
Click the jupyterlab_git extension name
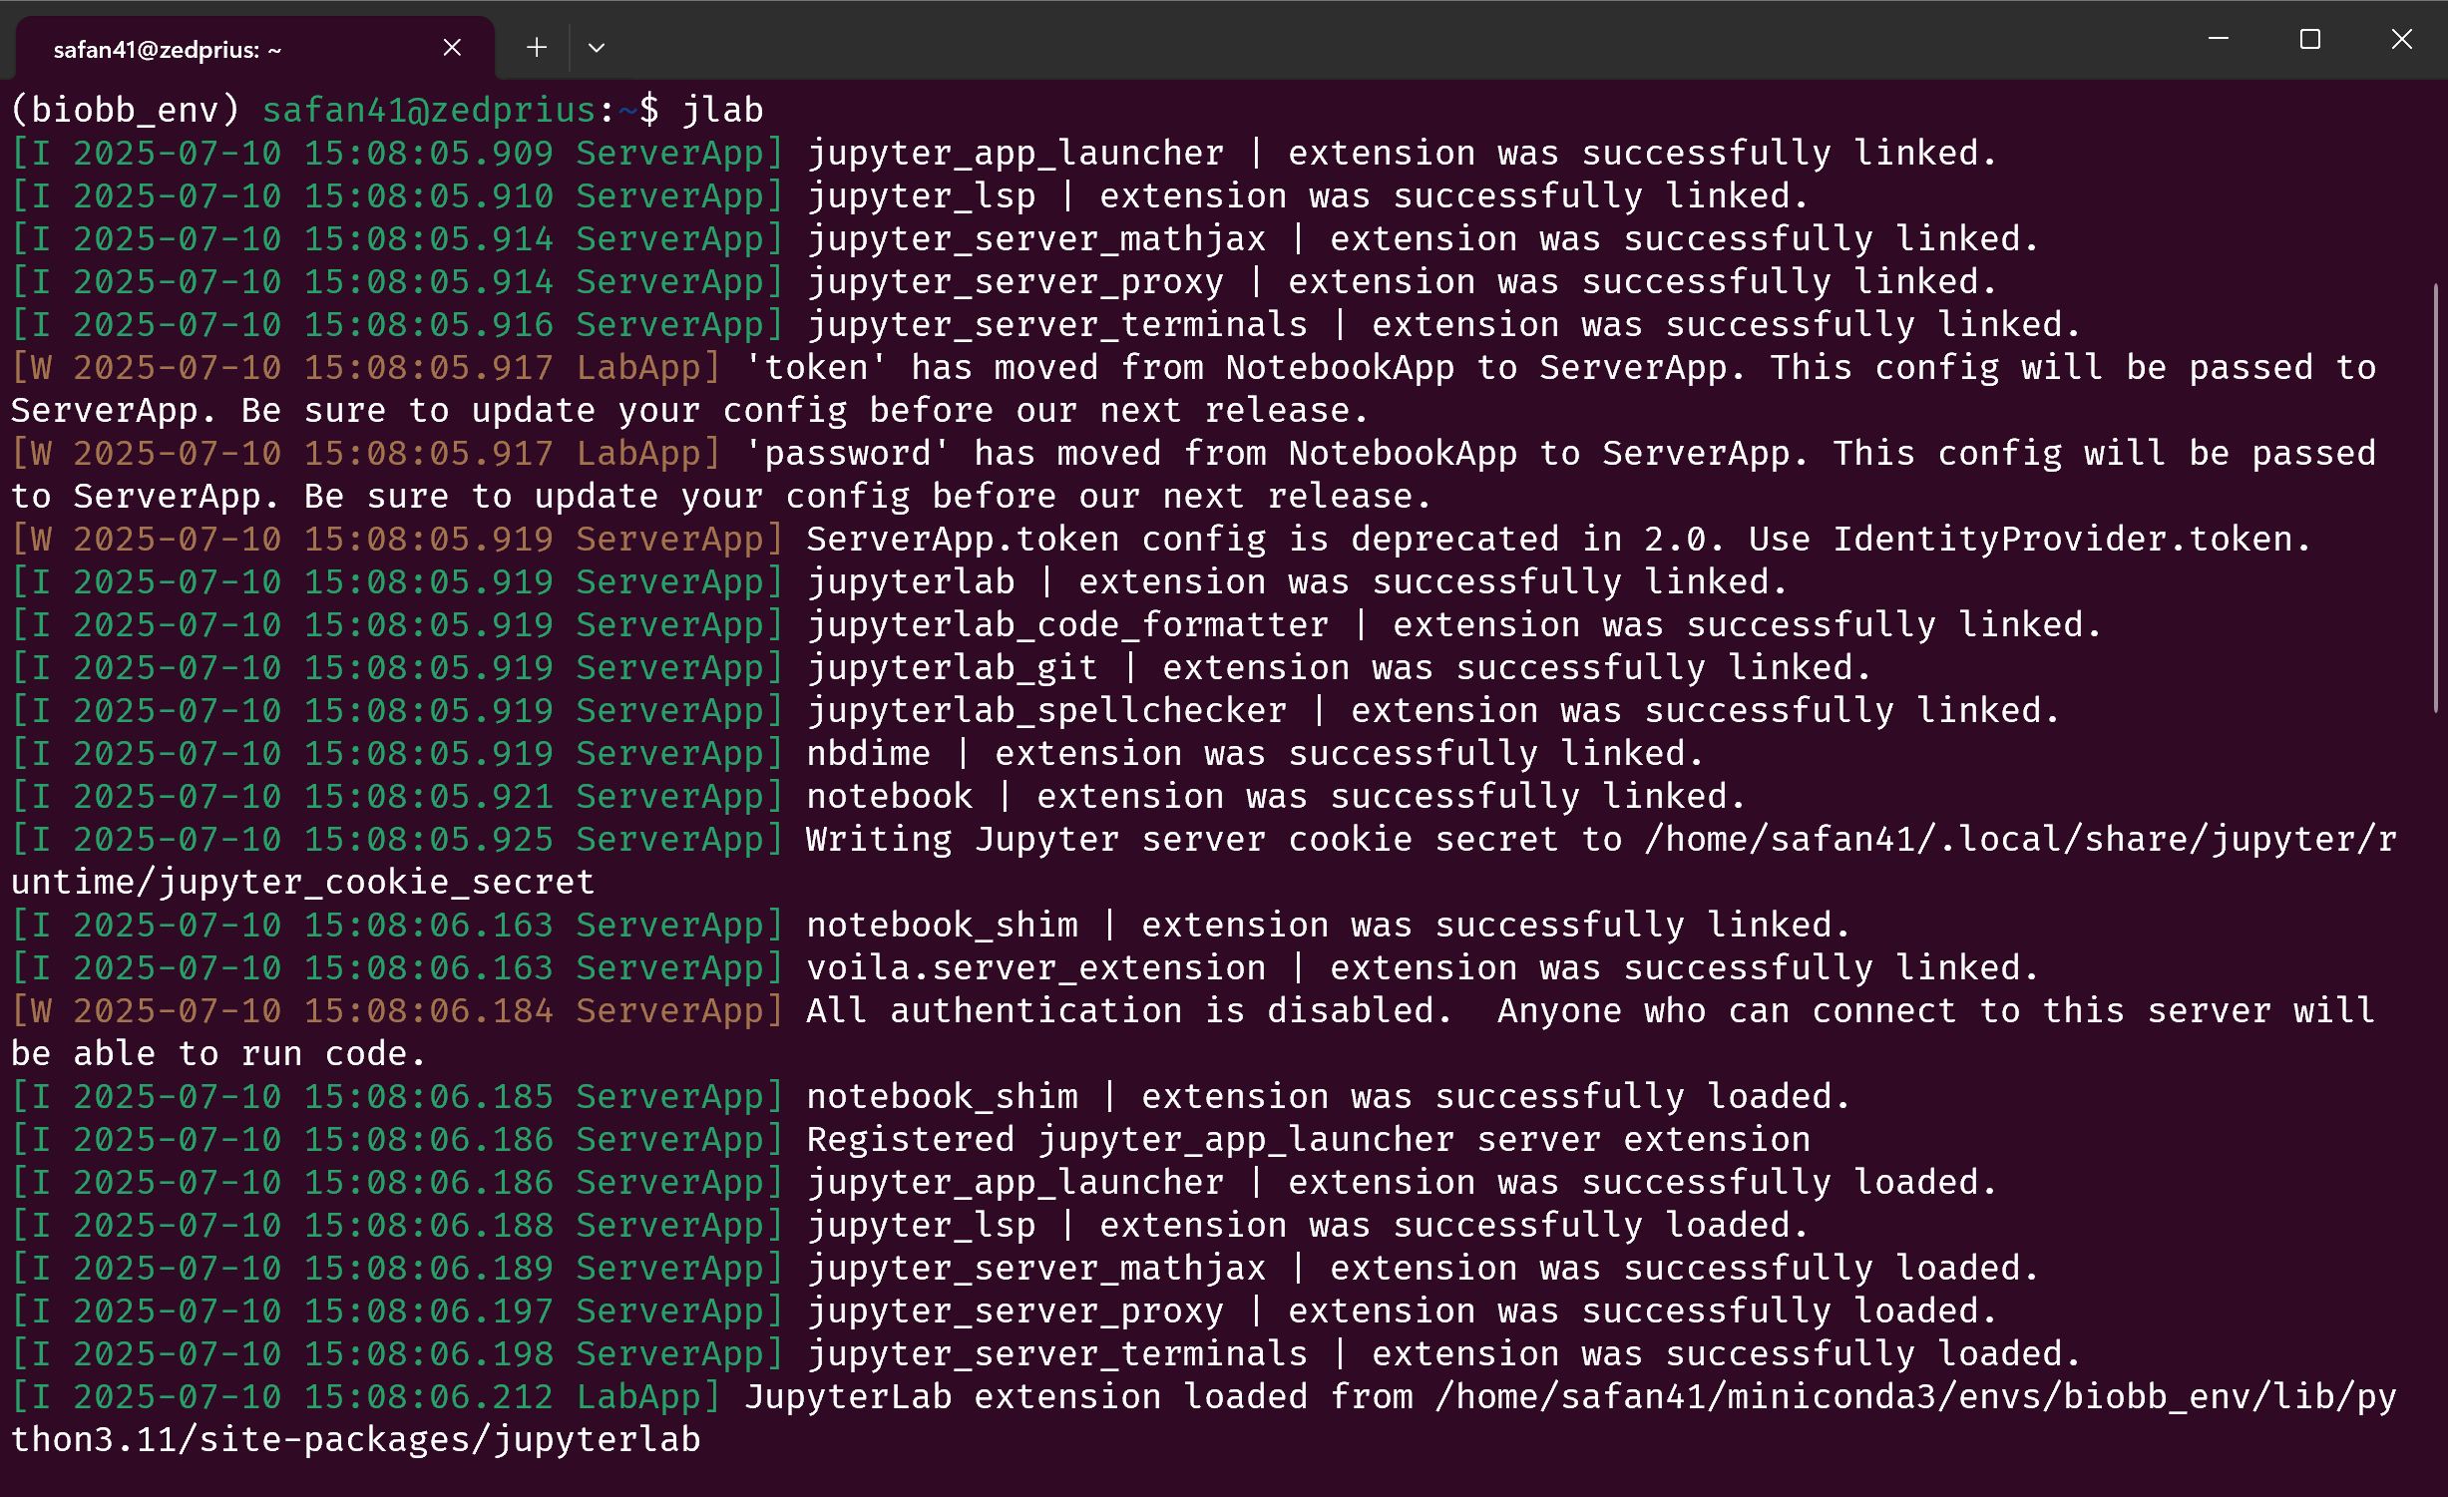952,668
